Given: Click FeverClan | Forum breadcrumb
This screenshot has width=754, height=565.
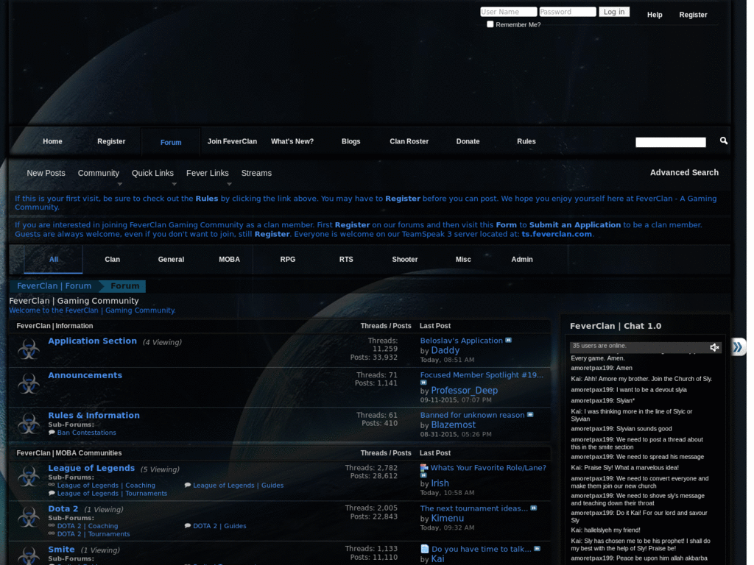Looking at the screenshot, I should coord(54,286).
